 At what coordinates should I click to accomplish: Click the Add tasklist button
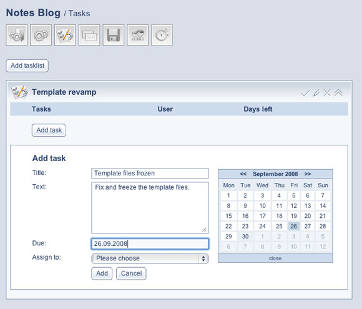click(x=27, y=66)
